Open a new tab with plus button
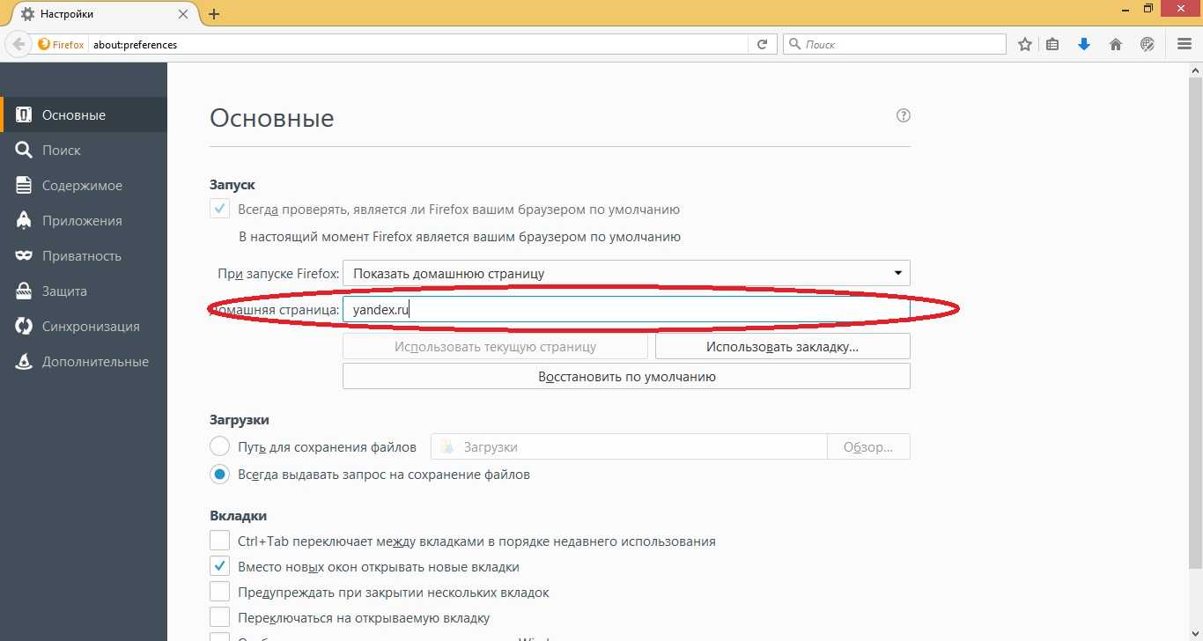Viewport: 1203px width, 641px height. point(214,14)
